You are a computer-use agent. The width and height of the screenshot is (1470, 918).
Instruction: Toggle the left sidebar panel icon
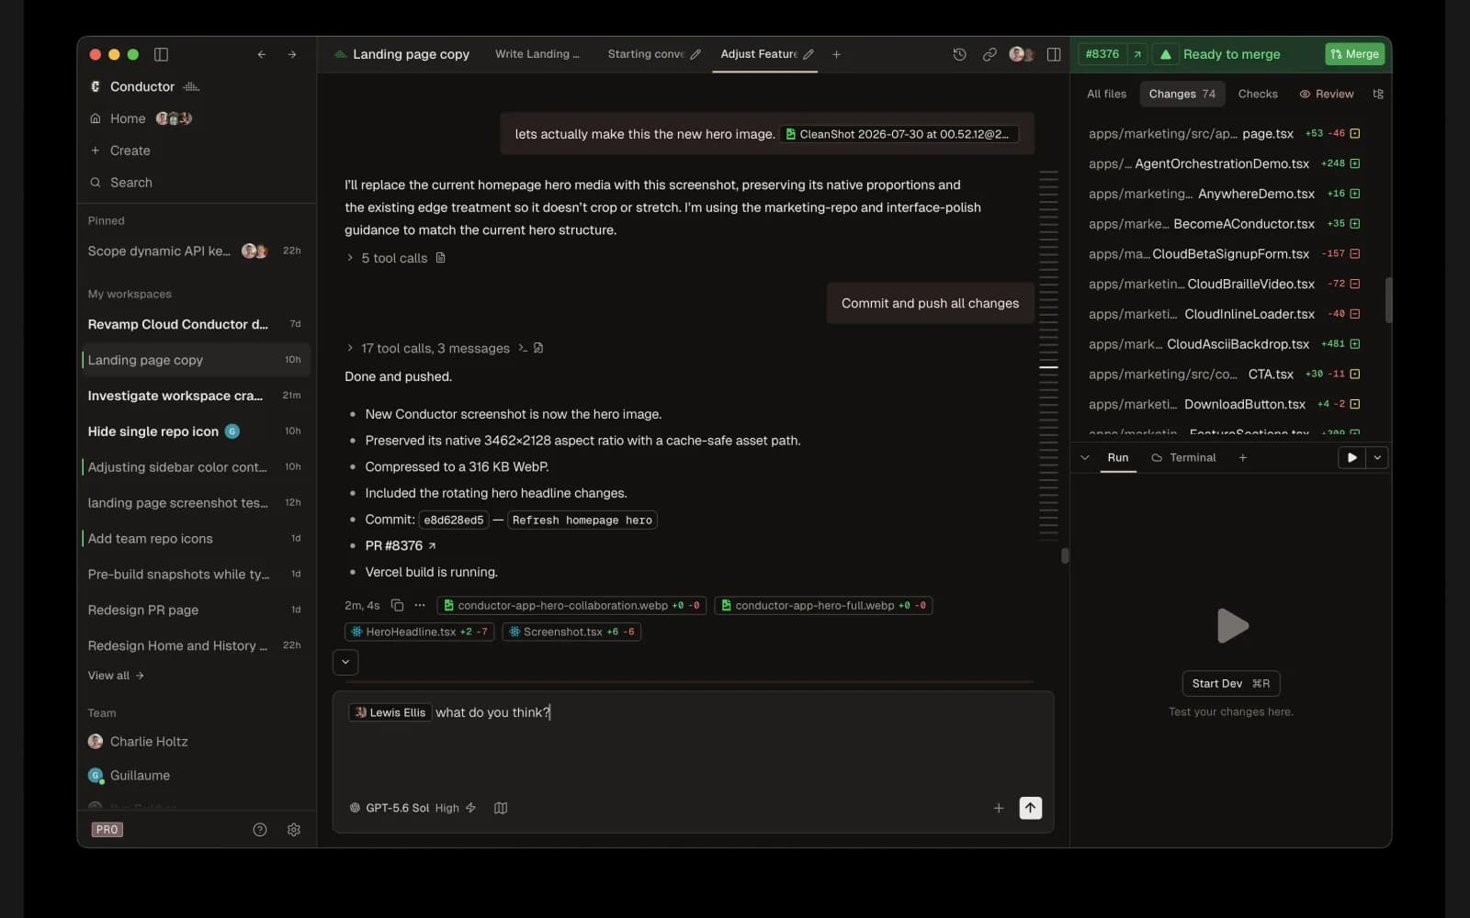pos(161,54)
